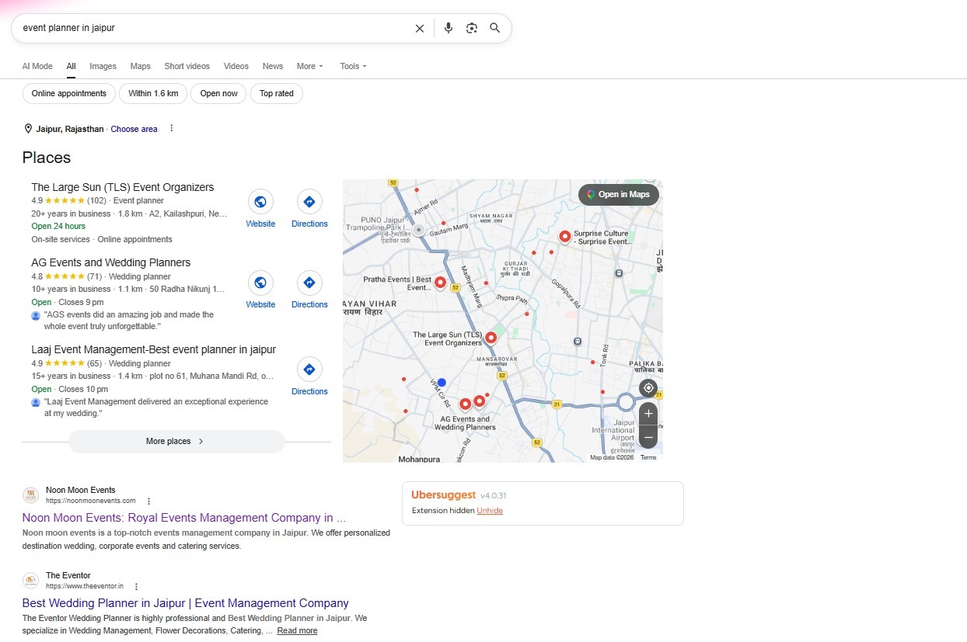The height and width of the screenshot is (642, 967).
Task: Switch to Maps tab
Action: click(x=141, y=66)
